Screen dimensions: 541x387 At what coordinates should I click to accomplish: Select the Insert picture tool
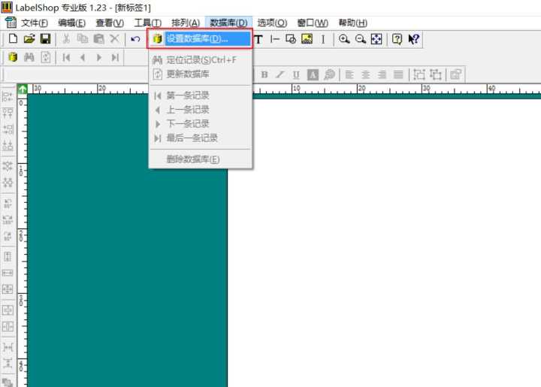point(307,39)
